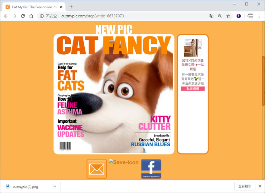This screenshot has height=193, width=265.
Task: Expand options for cutmypic (2).png download
Action: point(55,187)
